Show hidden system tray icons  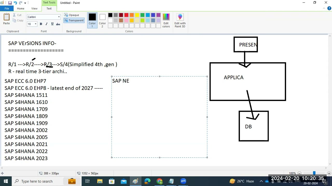click(x=261, y=181)
